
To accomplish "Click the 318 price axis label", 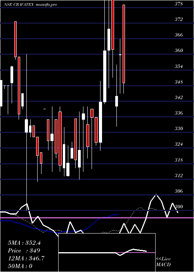I will pyautogui.click(x=178, y=160).
